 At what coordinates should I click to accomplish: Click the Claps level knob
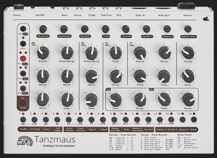point(106,29)
